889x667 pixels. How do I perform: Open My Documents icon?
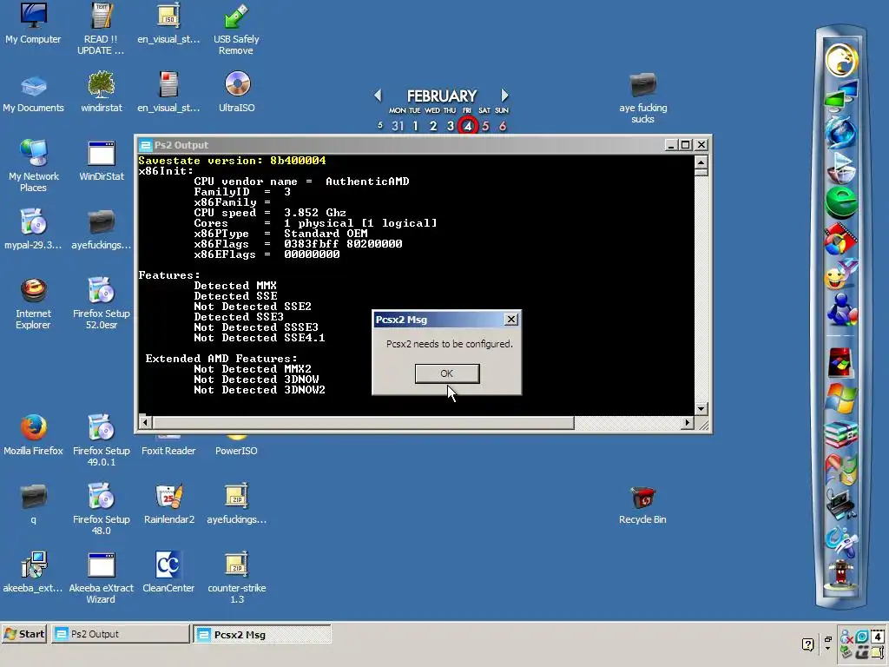coord(34,92)
